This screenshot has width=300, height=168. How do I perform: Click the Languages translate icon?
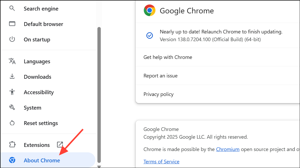pyautogui.click(x=12, y=61)
